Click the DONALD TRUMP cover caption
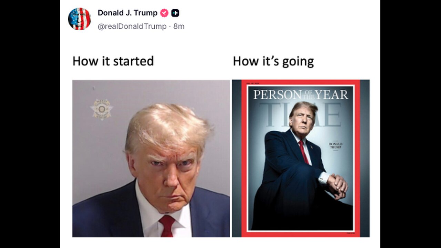 (336, 146)
